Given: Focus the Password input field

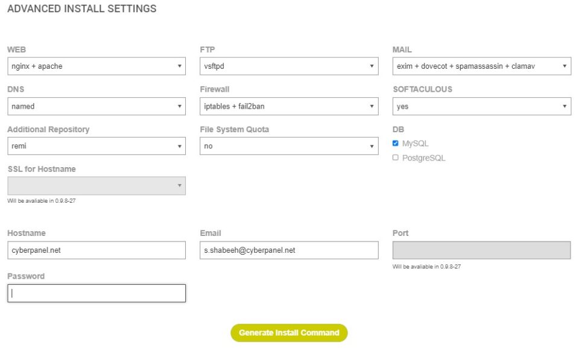Looking at the screenshot, I should click(x=96, y=293).
